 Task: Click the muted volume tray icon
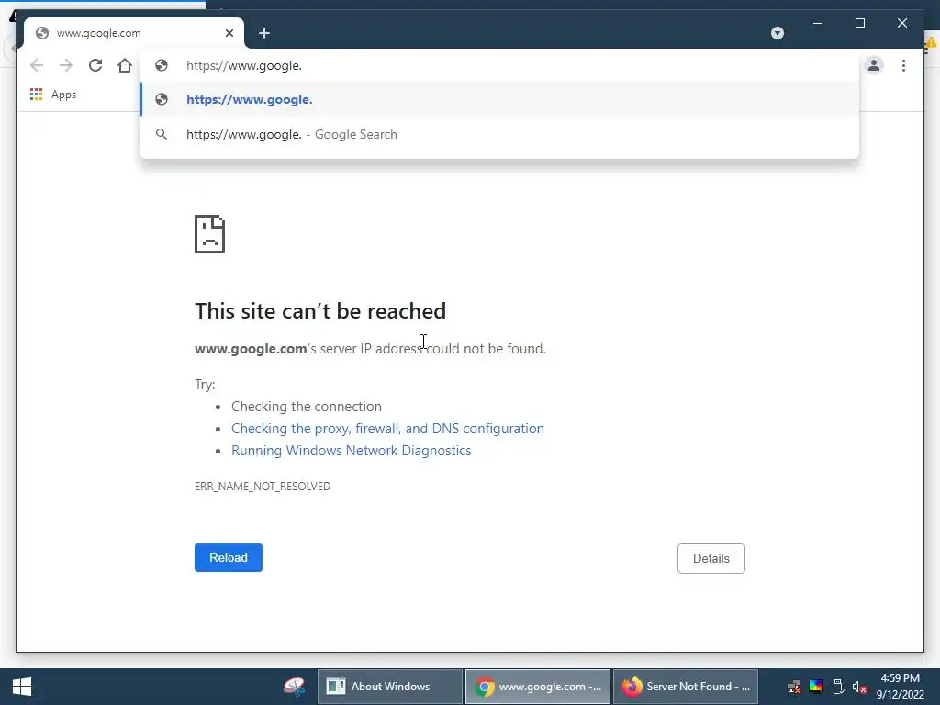click(859, 687)
